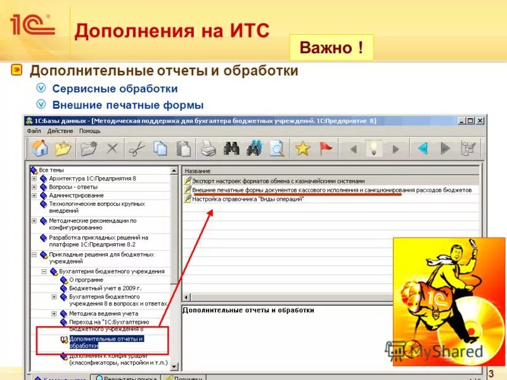Click the black binoculars search icon
Screen dimensions: 507x380
point(231,149)
